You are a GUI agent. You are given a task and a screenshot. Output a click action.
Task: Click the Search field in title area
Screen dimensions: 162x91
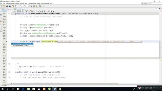(152, 3)
